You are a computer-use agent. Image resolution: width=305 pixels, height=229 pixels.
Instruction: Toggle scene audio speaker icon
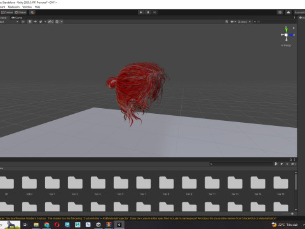click(35, 22)
